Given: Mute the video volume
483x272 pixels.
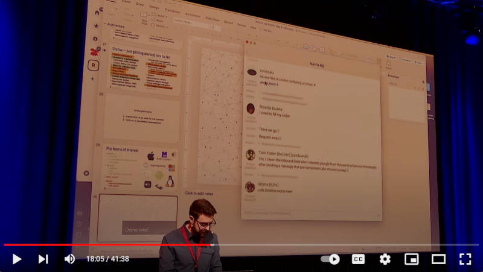Looking at the screenshot, I should [x=69, y=259].
